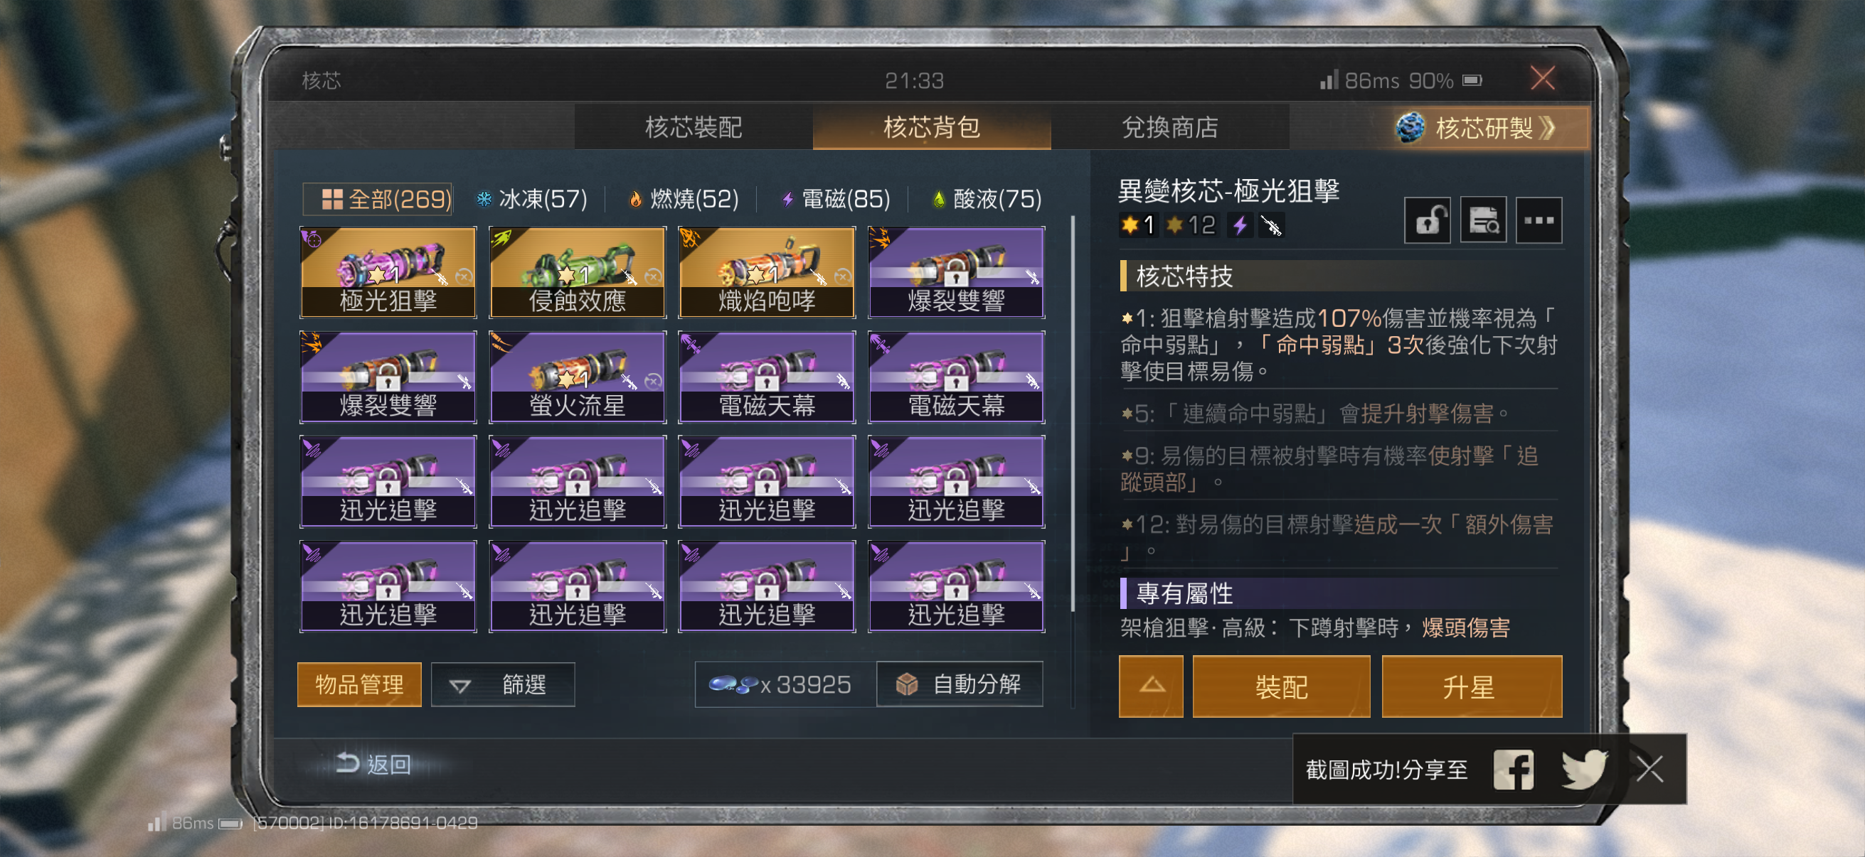
Task: Open the three-dots more options menu
Action: pyautogui.click(x=1539, y=220)
